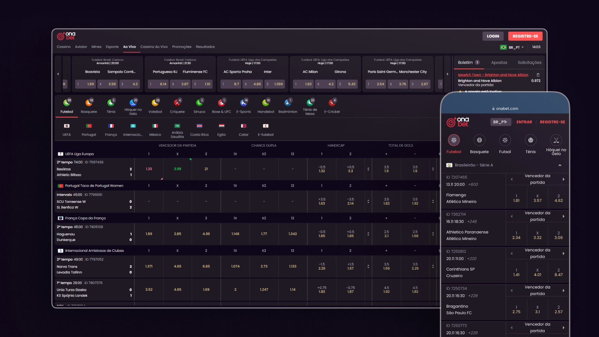The height and width of the screenshot is (337, 599).
Task: Open Cassino Ao Vivo menu item
Action: click(154, 47)
